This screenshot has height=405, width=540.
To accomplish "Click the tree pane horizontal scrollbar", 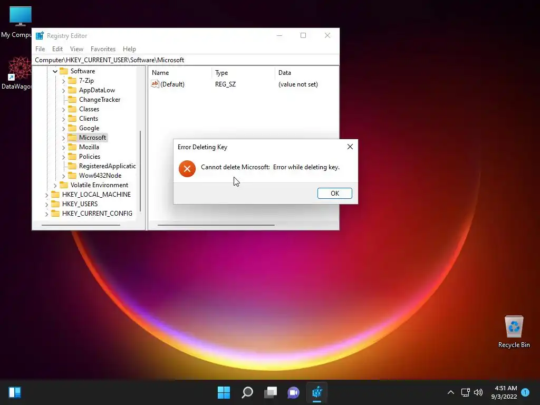I will tap(81, 225).
